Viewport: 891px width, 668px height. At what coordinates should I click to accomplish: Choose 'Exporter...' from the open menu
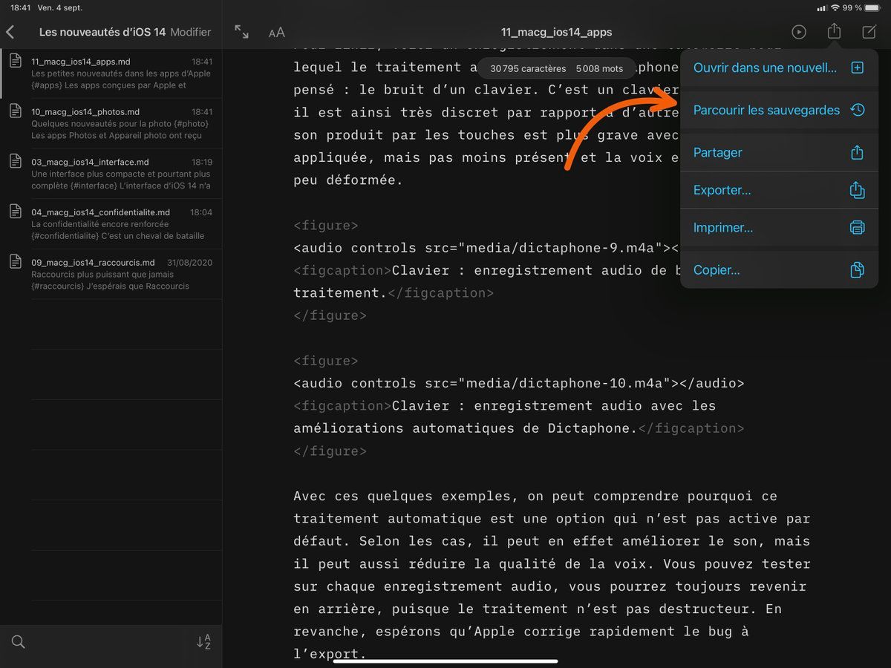pos(722,190)
